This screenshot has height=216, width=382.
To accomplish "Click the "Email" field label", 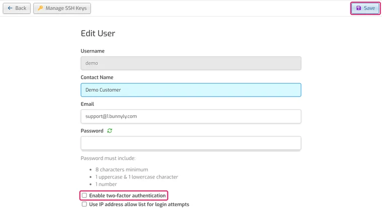I will (x=87, y=104).
